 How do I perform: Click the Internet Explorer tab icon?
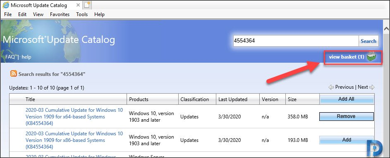(x=6, y=5)
